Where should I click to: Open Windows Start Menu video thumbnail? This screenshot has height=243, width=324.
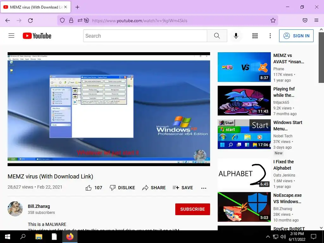244,134
